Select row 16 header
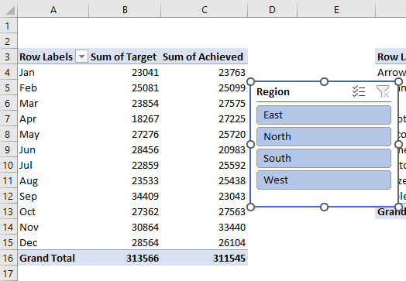The height and width of the screenshot is (281, 406). click(x=9, y=258)
